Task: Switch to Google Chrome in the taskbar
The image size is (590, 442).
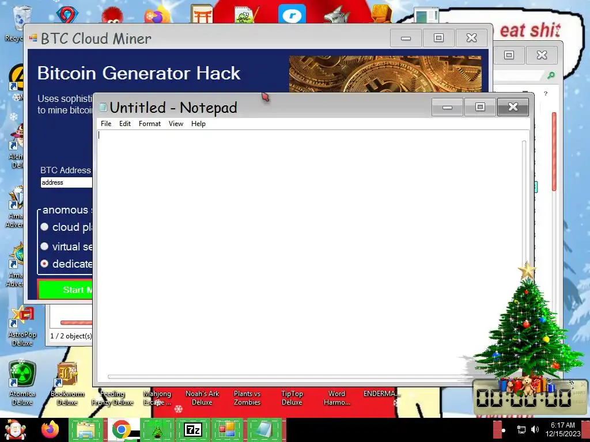Action: pyautogui.click(x=121, y=430)
